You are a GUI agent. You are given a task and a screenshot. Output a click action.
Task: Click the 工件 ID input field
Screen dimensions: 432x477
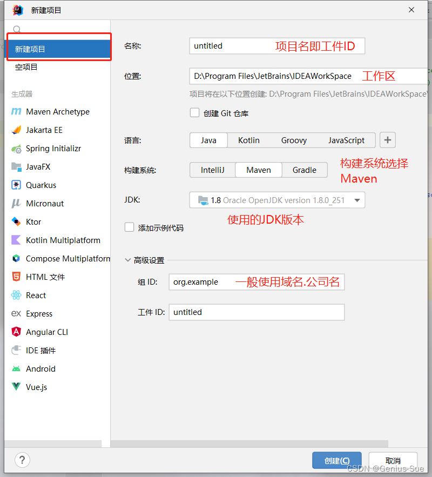click(x=256, y=312)
